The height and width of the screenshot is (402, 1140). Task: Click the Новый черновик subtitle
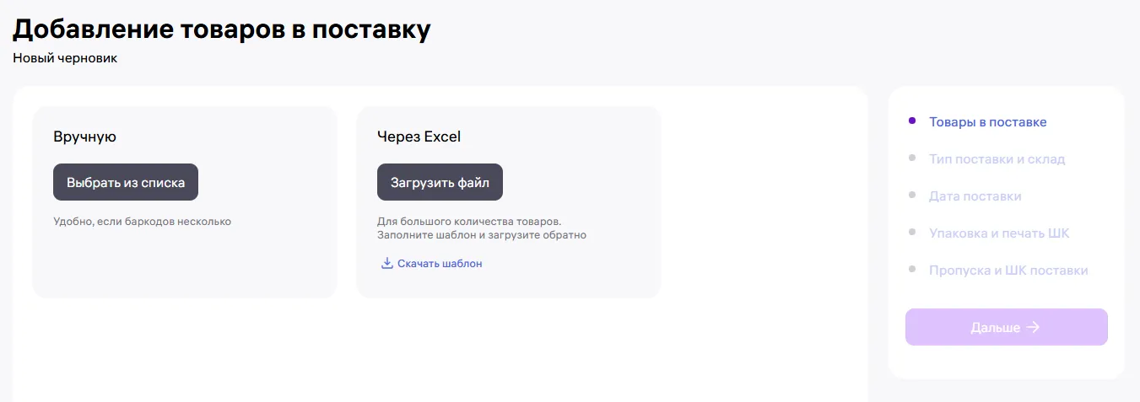pos(65,58)
